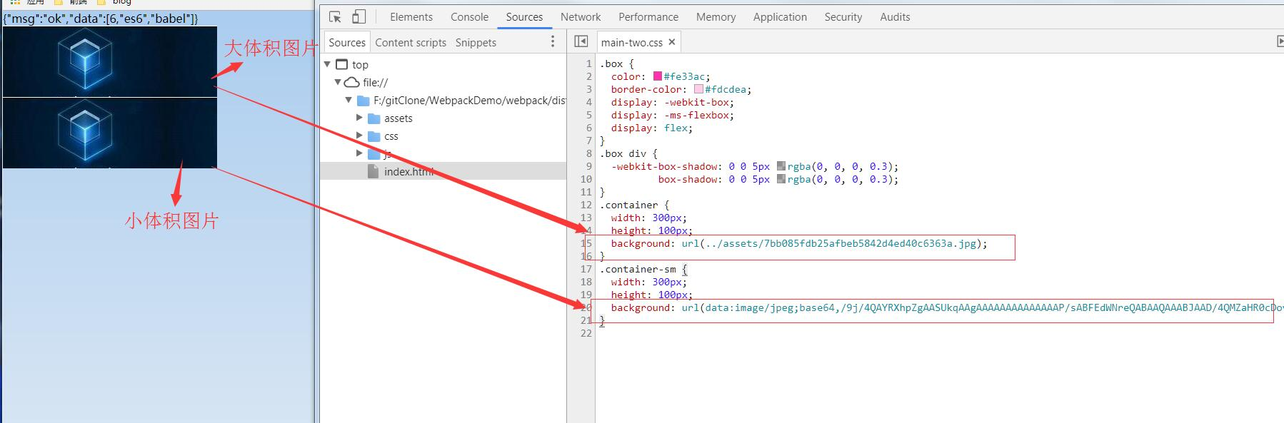Open the Application tab

click(780, 16)
